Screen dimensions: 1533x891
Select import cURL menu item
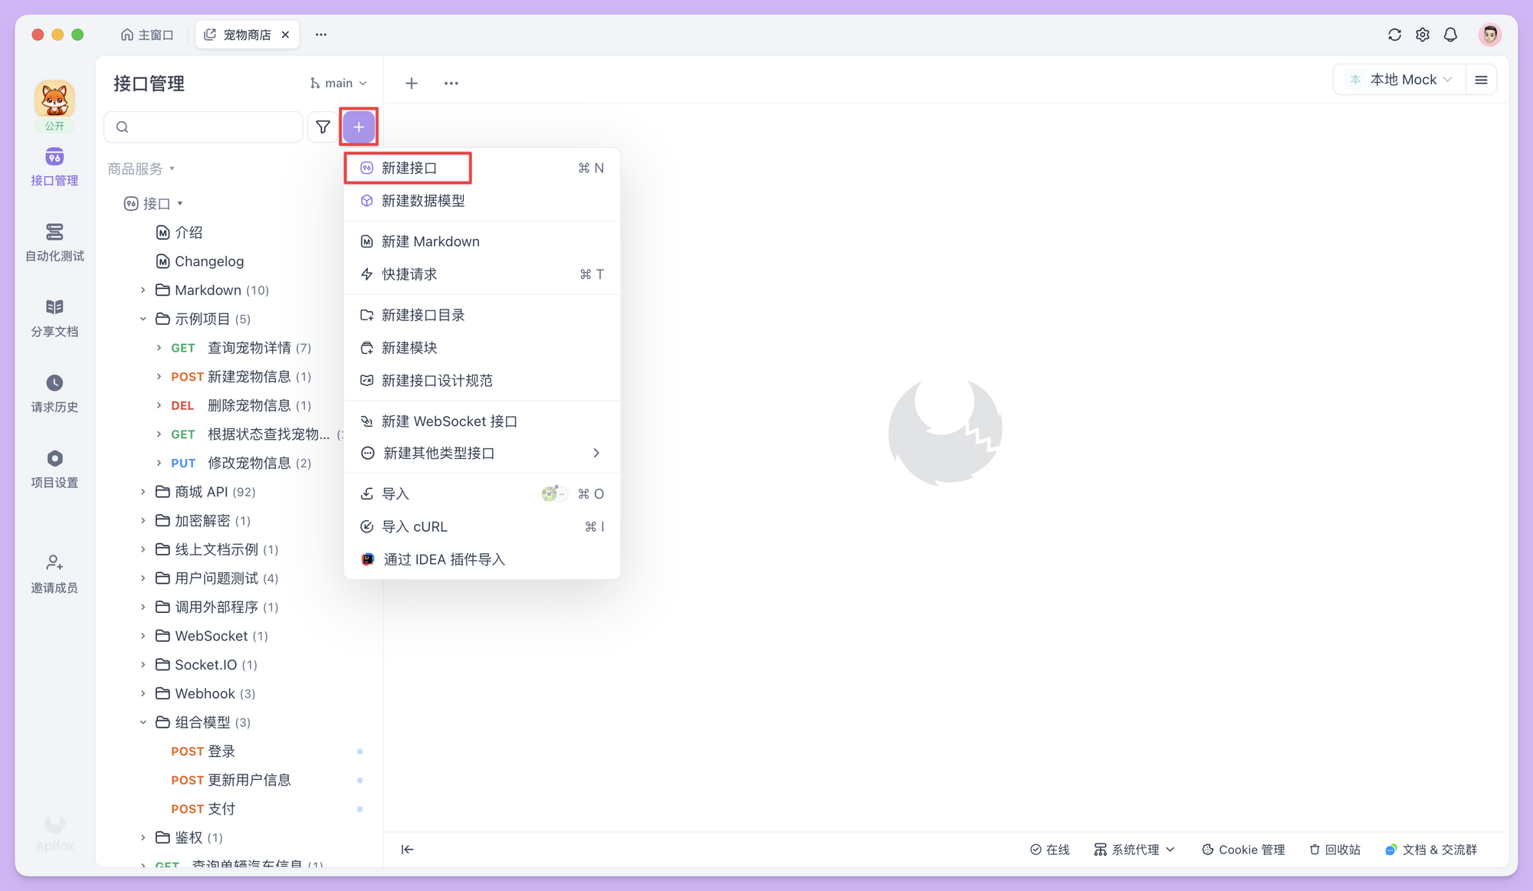[482, 527]
